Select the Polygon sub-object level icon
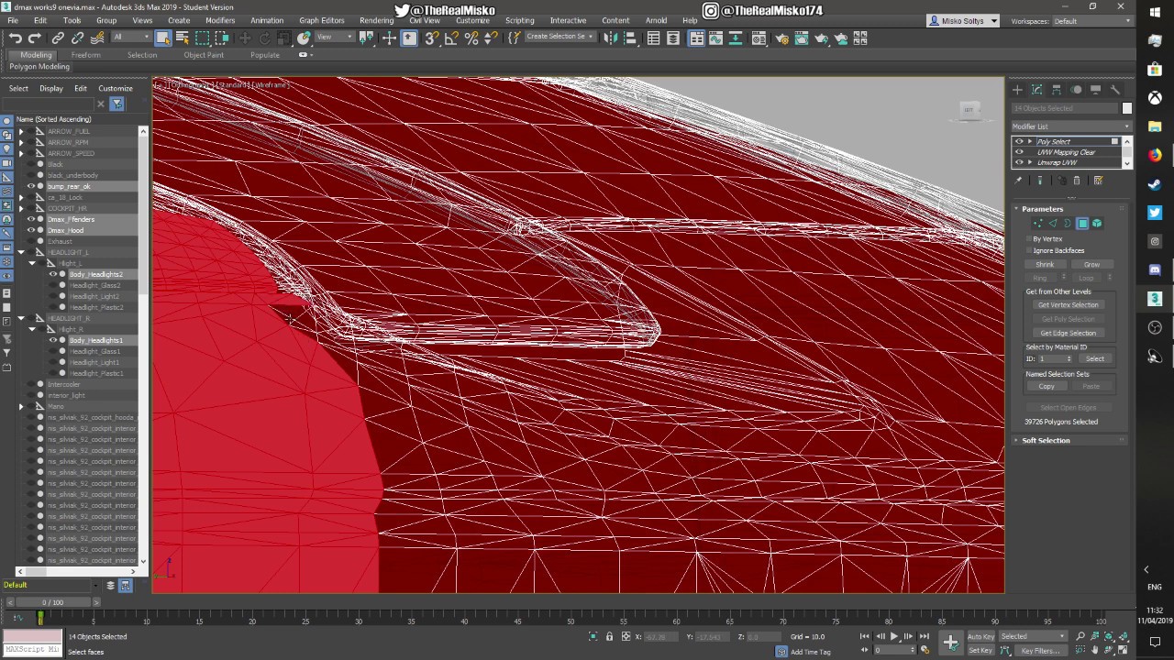Screen dimensions: 1174x660 1082,224
